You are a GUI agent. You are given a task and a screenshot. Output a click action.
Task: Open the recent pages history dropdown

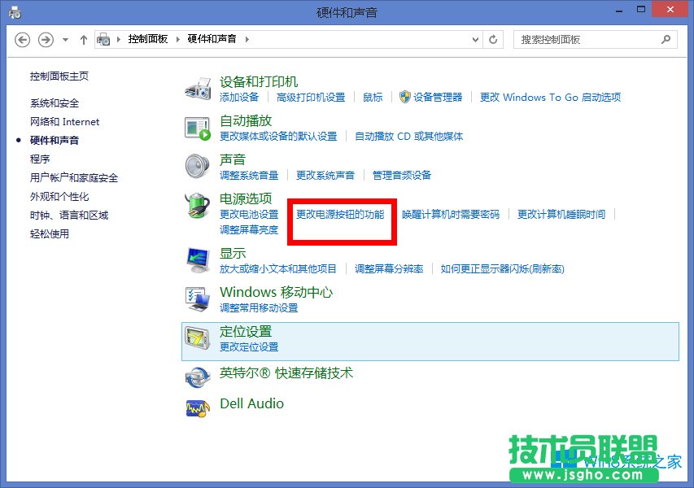tap(63, 39)
